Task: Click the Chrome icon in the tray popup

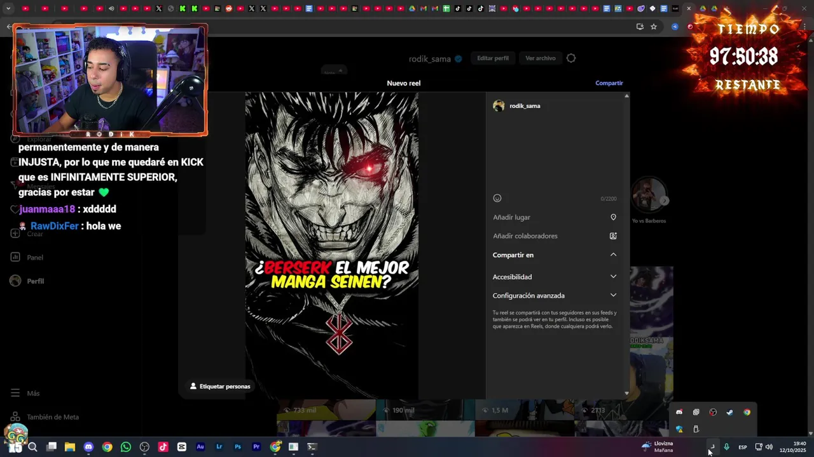Action: pos(747,412)
